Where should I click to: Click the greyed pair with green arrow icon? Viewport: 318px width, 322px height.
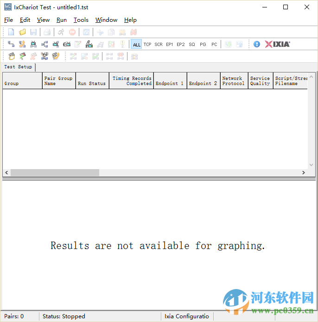[x=73, y=56]
